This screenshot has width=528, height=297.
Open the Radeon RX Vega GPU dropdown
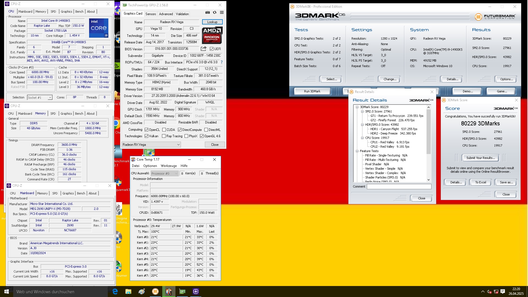click(x=151, y=145)
